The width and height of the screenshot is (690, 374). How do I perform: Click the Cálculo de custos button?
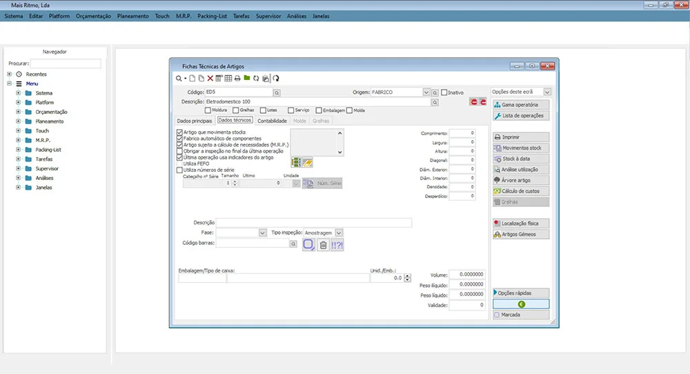(x=521, y=191)
